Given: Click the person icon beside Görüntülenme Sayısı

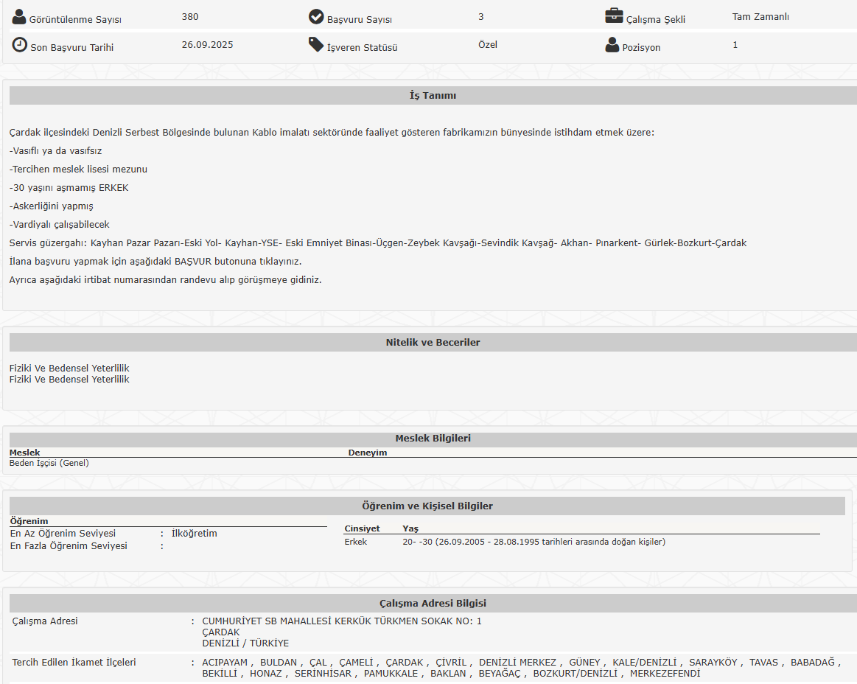Looking at the screenshot, I should click(19, 17).
